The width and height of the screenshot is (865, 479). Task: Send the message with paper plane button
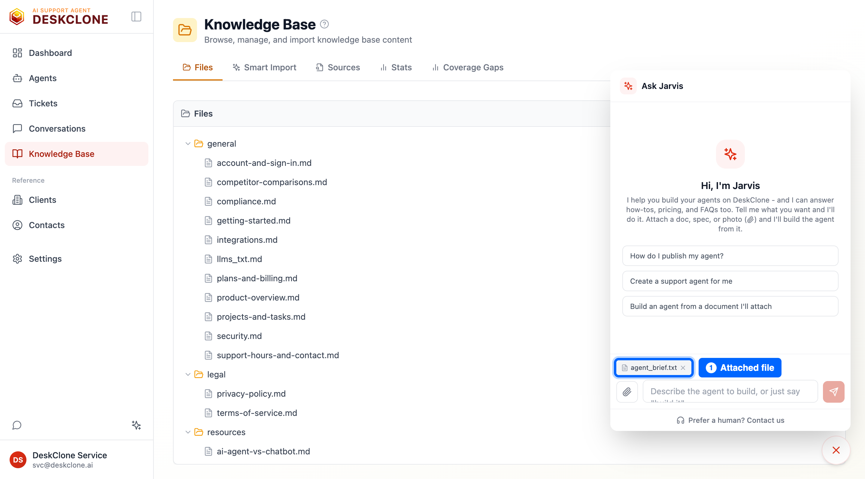tap(833, 391)
